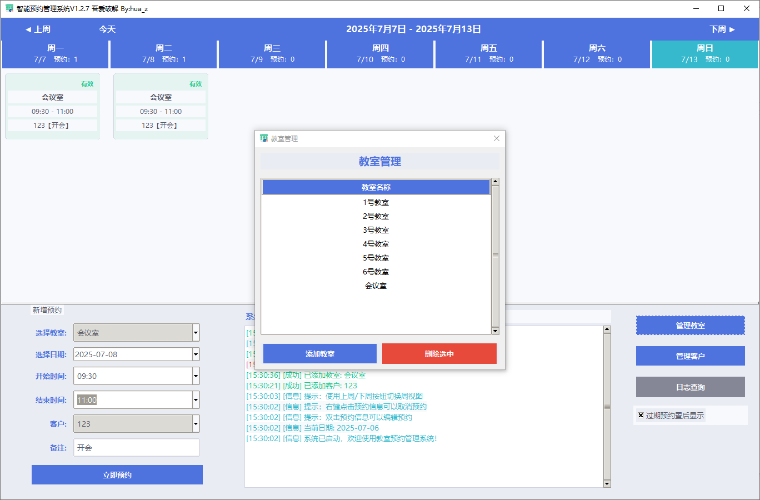Click 添加教室 button

(319, 354)
